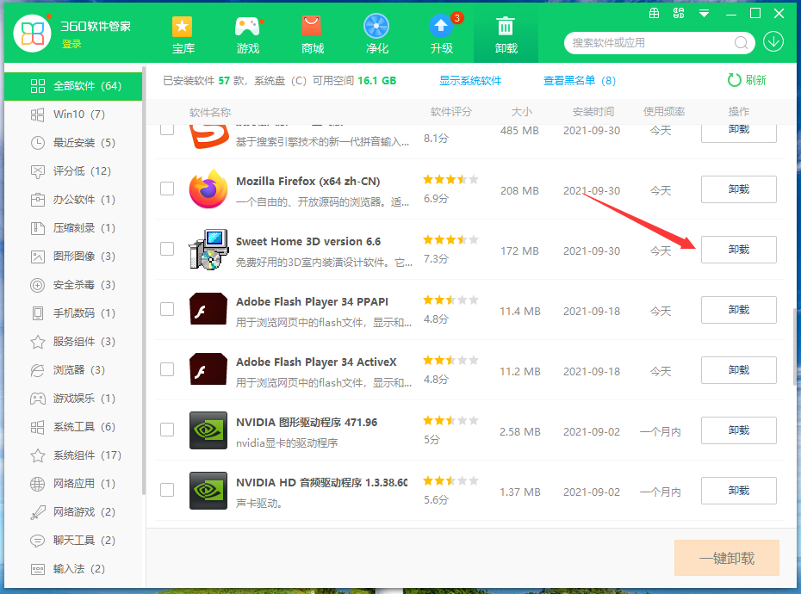The width and height of the screenshot is (801, 594).
Task: Select 网络应用 (1) category
Action: click(73, 484)
